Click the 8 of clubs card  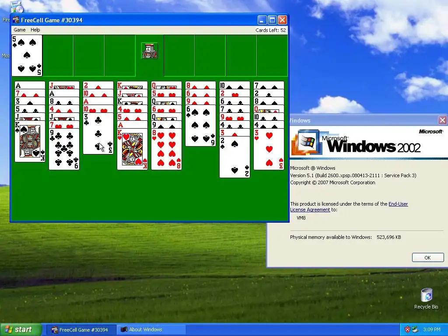click(64, 101)
